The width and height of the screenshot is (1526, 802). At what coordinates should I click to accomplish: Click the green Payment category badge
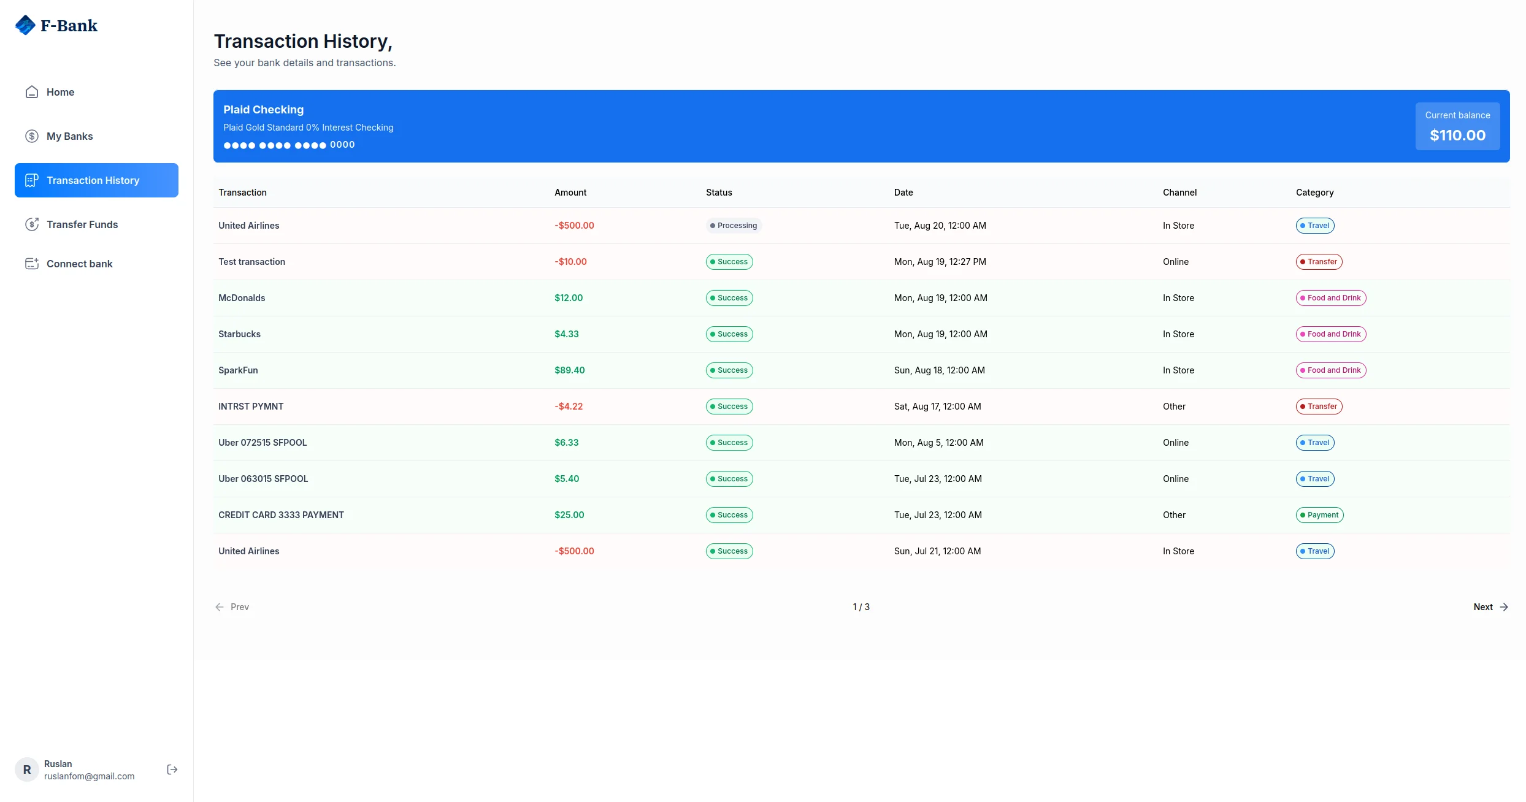tap(1319, 515)
